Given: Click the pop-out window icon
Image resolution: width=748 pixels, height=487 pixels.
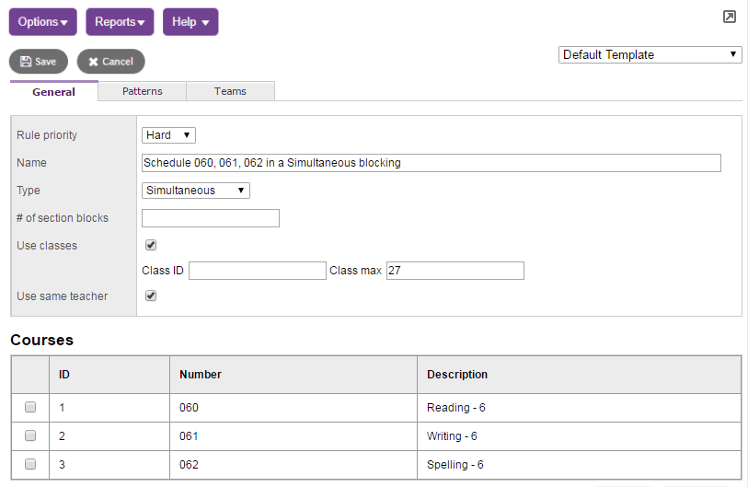Looking at the screenshot, I should click(729, 17).
